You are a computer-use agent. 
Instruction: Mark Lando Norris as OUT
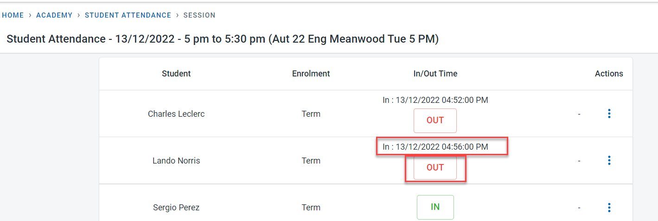point(435,168)
